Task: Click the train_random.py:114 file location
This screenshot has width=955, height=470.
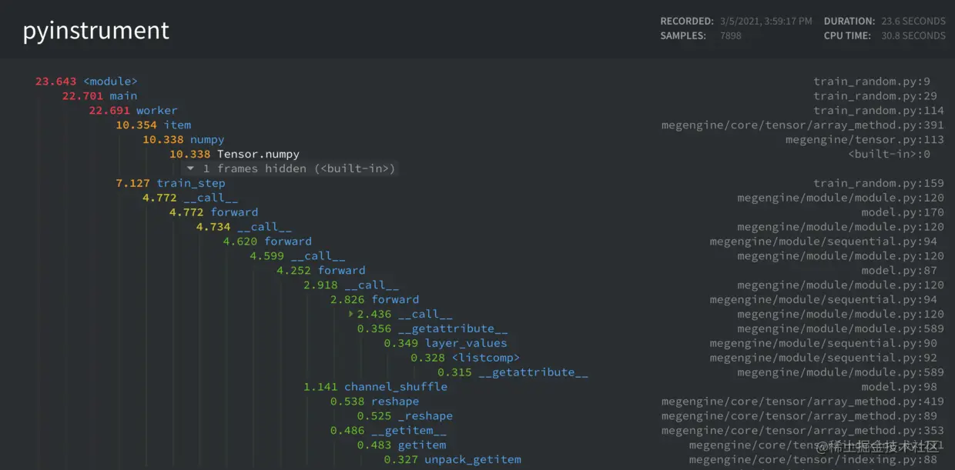Action: click(879, 111)
